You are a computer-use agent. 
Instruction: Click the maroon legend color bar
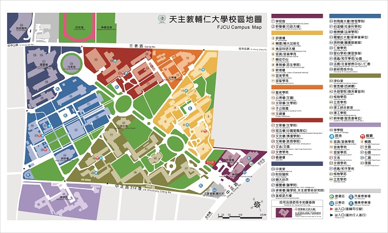click(x=297, y=16)
